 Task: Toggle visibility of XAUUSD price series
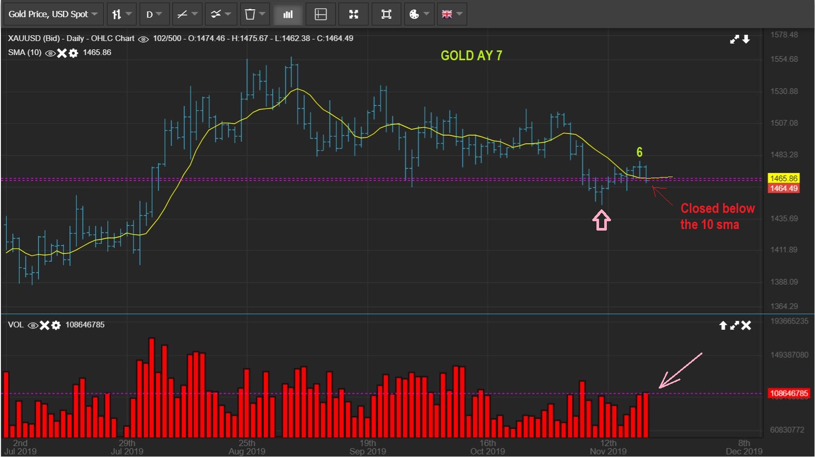coord(143,39)
